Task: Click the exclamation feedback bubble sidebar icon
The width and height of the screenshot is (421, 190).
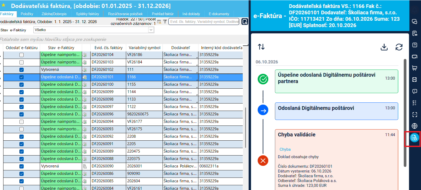Action: [x=415, y=91]
